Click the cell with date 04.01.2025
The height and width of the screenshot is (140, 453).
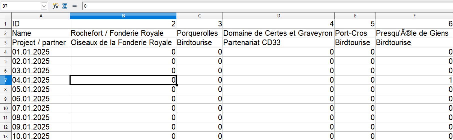[x=41, y=80]
